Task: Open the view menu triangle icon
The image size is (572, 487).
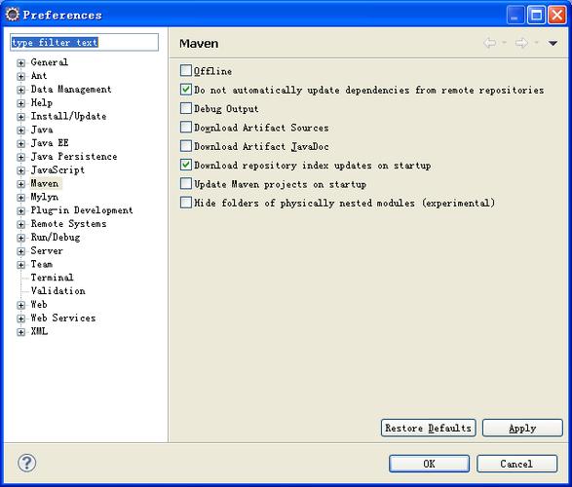Action: coord(553,44)
